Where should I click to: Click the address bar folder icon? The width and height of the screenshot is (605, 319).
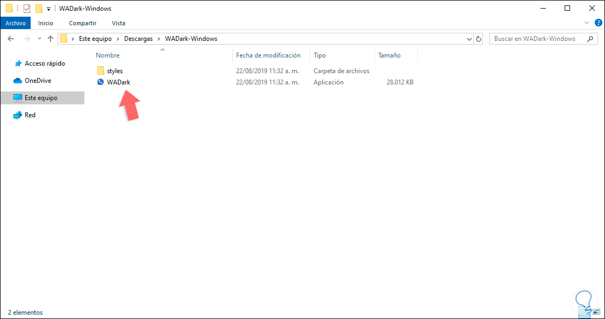pos(63,39)
